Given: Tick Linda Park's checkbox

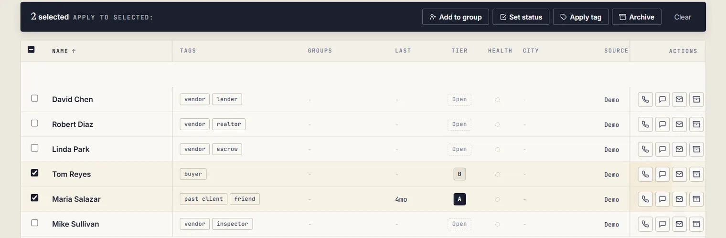Looking at the screenshot, I should [x=34, y=148].
